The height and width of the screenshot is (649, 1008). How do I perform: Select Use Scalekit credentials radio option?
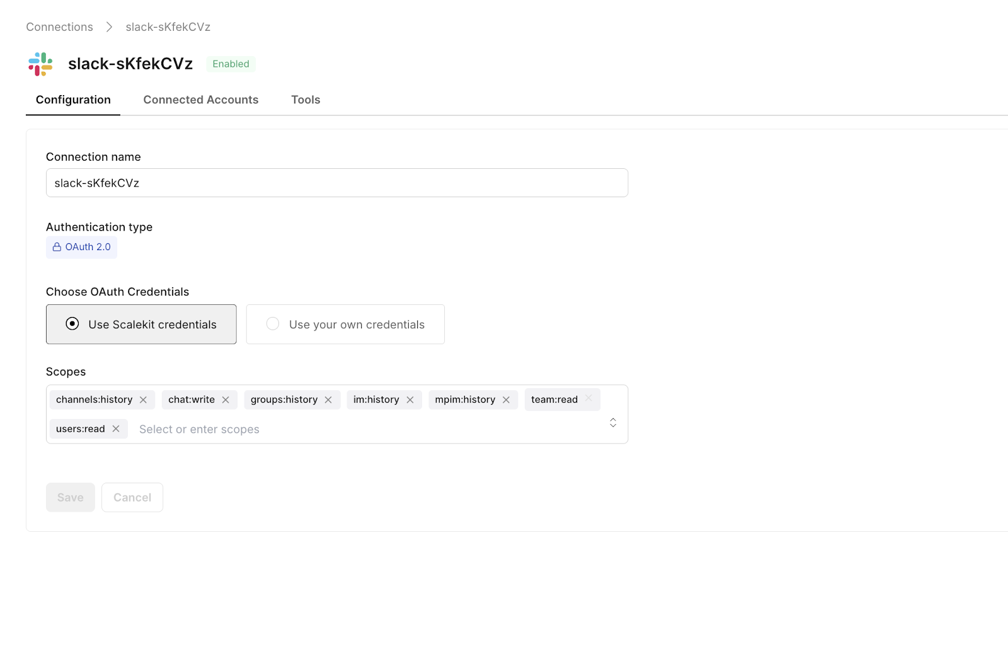[x=141, y=324]
